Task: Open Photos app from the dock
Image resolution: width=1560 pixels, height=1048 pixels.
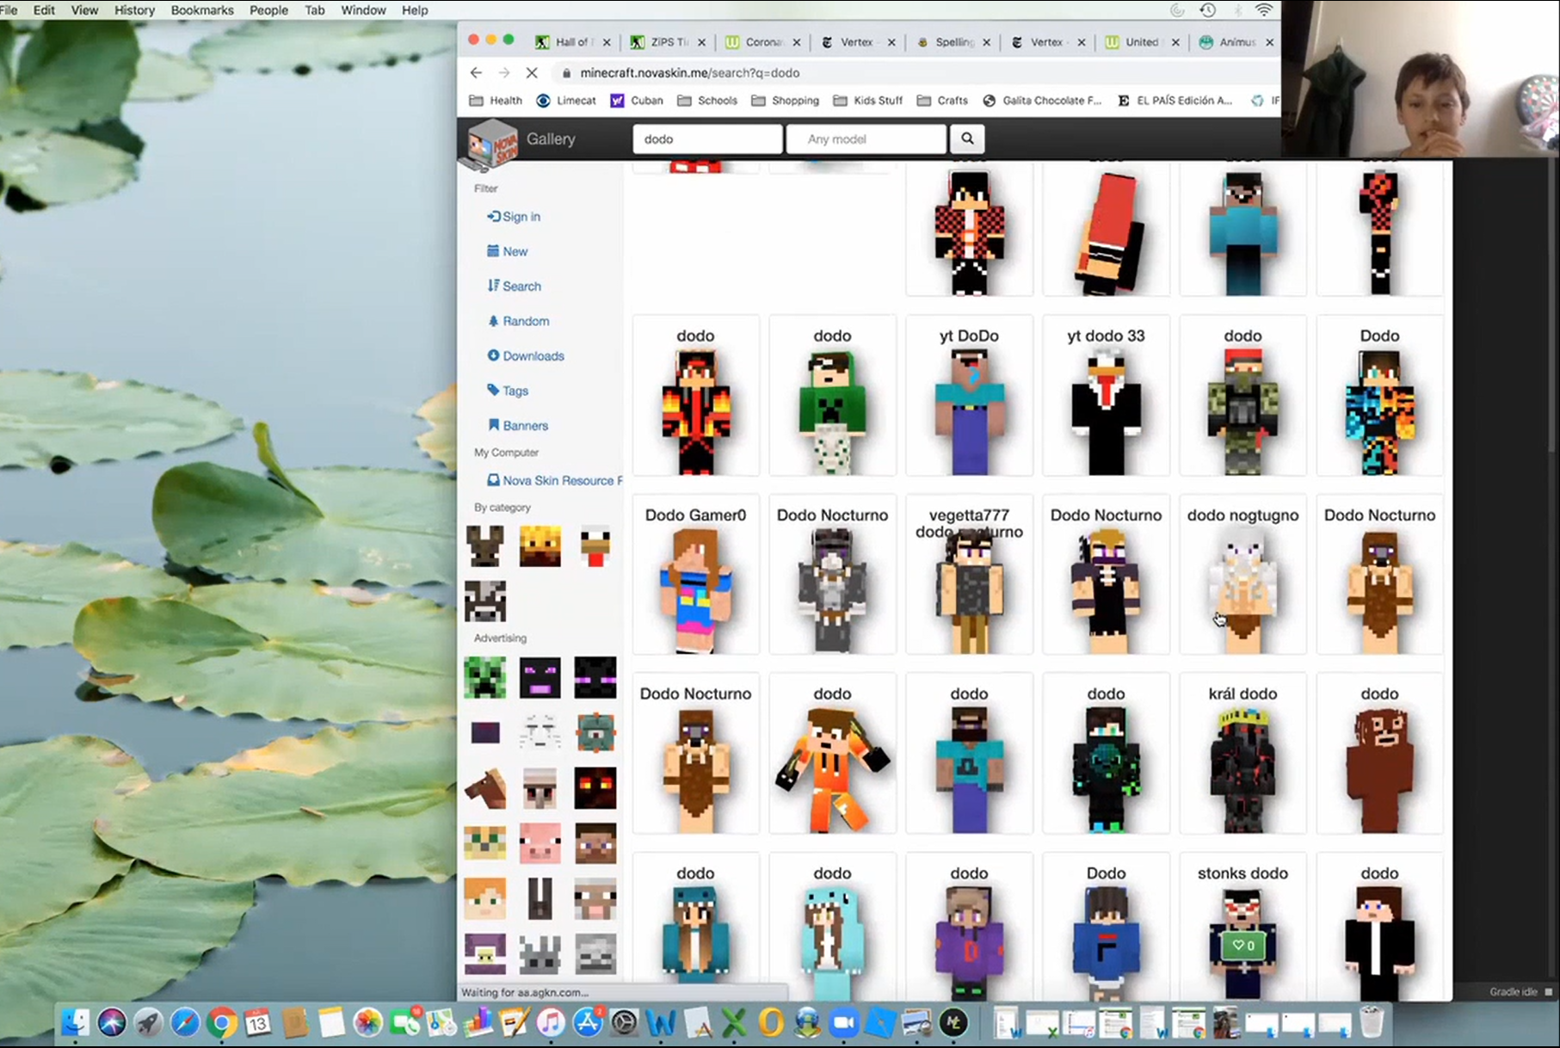Action: pos(367,1022)
